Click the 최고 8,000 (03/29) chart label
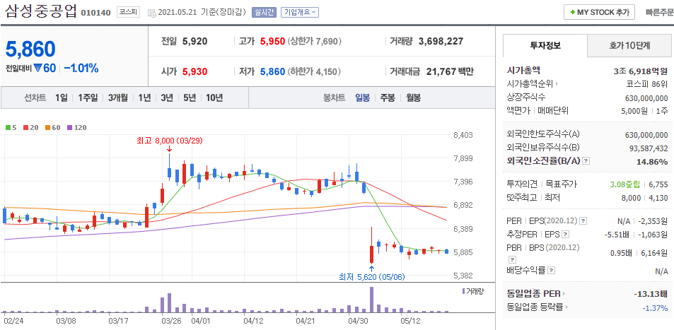Viewport: 674px width, 330px height. pos(169,141)
